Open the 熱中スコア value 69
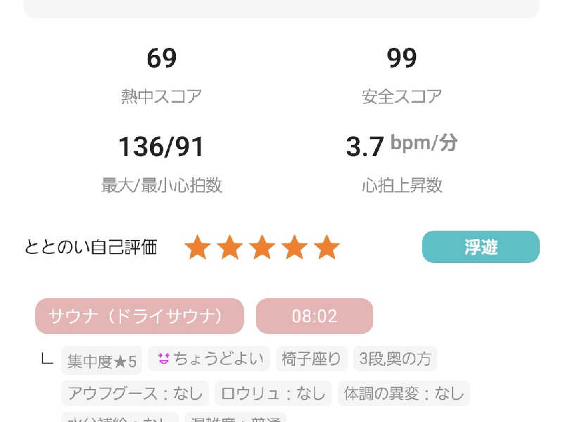Image resolution: width=563 pixels, height=422 pixels. click(161, 58)
